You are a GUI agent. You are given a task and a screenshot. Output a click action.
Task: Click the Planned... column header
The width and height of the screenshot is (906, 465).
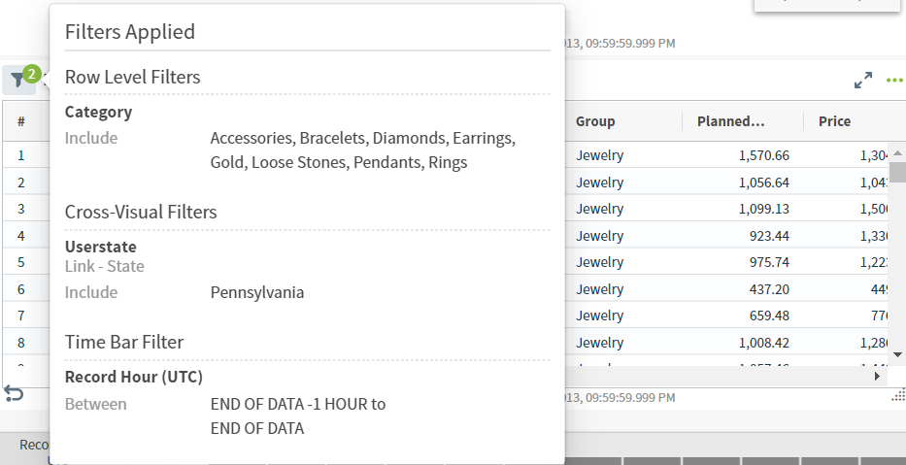[x=731, y=121]
